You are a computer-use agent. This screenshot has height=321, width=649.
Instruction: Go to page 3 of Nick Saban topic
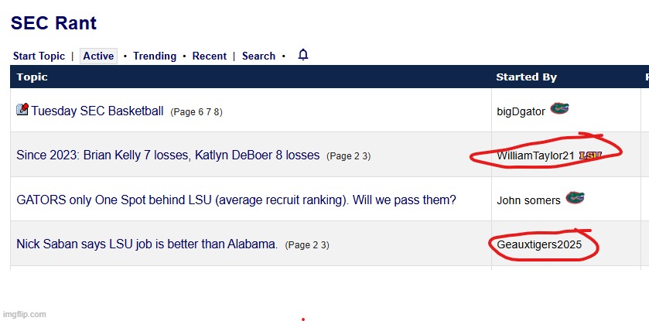click(324, 245)
